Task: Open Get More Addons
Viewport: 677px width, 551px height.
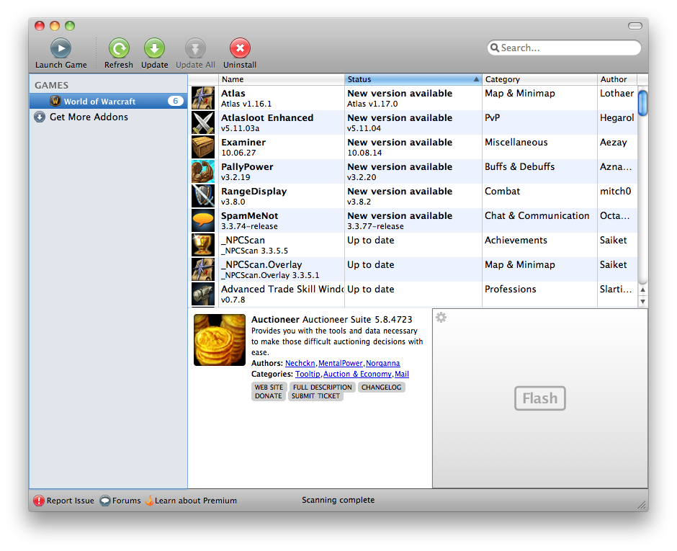Action: click(x=89, y=117)
